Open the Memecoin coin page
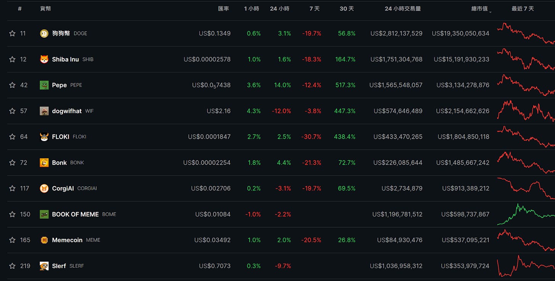Image resolution: width=555 pixels, height=281 pixels. pyautogui.click(x=67, y=240)
